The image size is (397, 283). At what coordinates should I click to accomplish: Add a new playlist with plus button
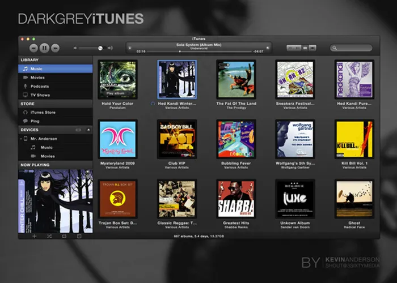[x=35, y=236]
